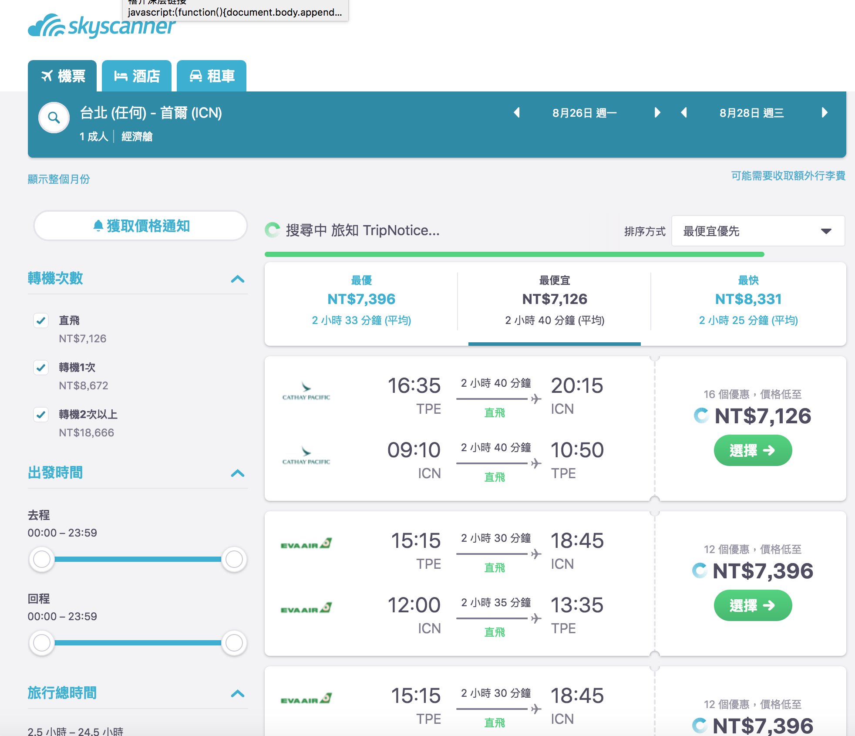Click 獲取價格通知 button

coord(141,226)
